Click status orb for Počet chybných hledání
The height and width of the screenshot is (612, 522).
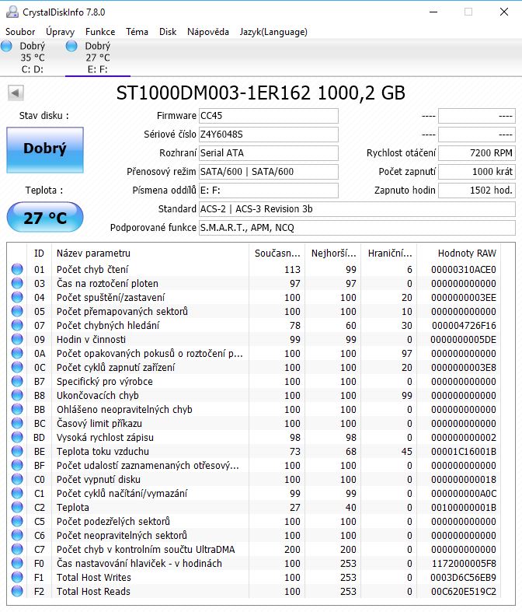(17, 326)
